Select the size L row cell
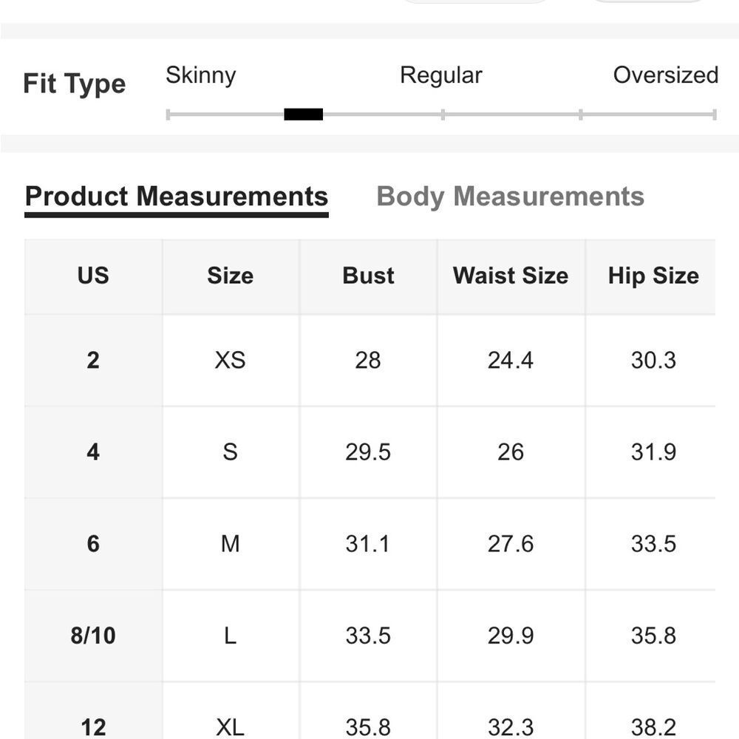The width and height of the screenshot is (739, 739). pos(230,636)
